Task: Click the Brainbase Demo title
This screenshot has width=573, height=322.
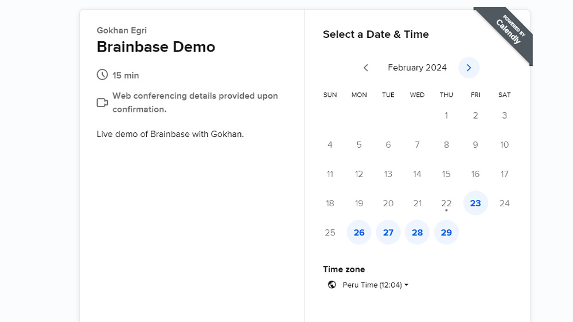Action: click(156, 47)
